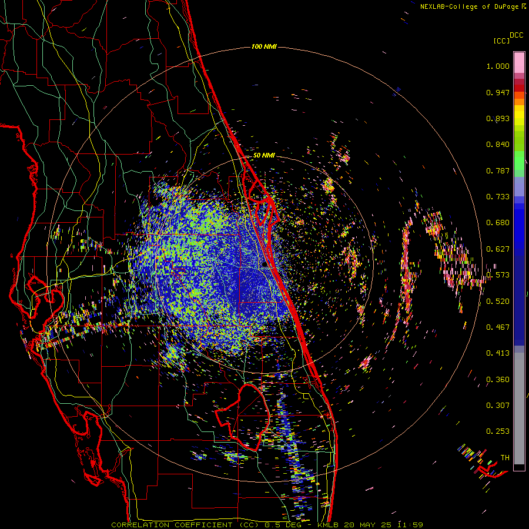Click the 50 NMI range ring label
Screen dimensions: 529x529
click(x=264, y=156)
